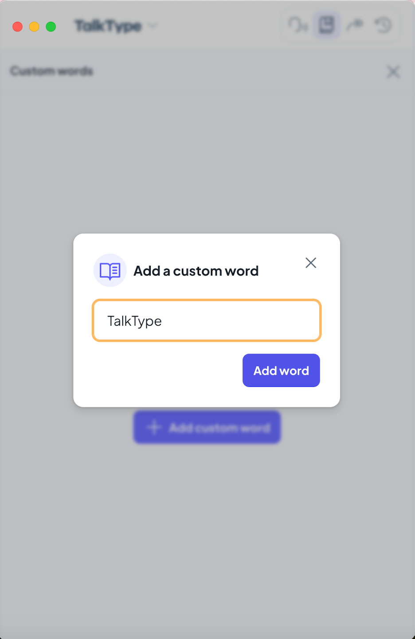Click the yellow minimize window button
Viewport: 415px width, 639px height.
[34, 27]
